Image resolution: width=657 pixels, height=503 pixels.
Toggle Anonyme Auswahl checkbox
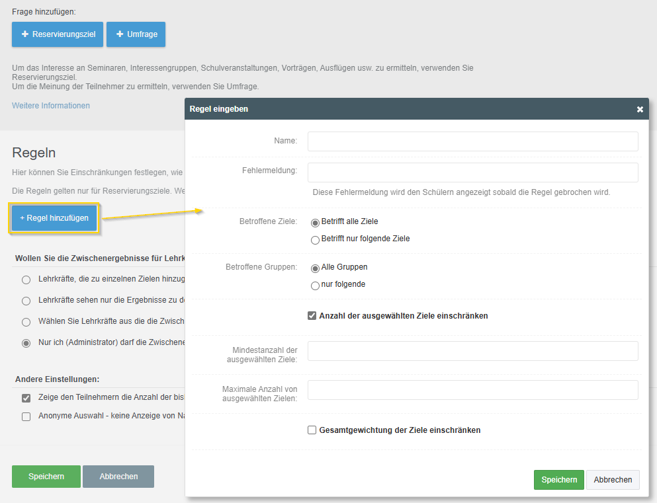point(26,416)
